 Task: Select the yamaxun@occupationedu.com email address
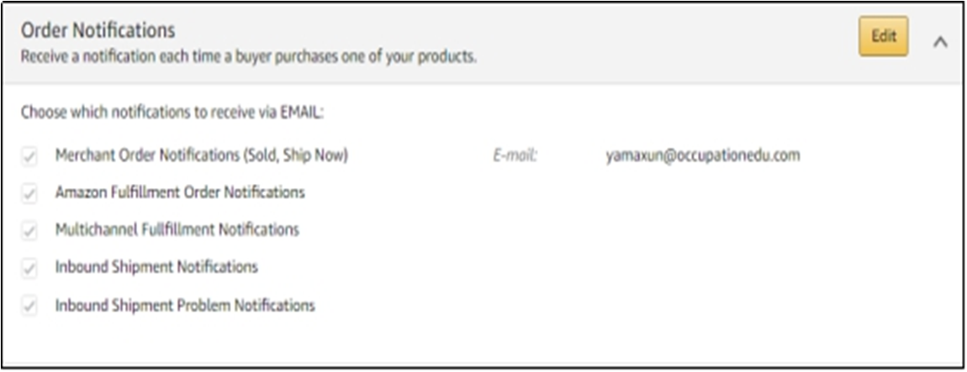point(702,155)
